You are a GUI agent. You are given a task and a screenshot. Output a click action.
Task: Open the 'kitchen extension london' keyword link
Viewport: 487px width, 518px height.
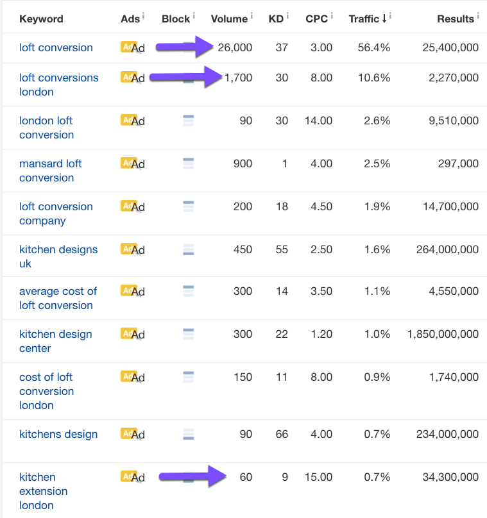point(43,491)
